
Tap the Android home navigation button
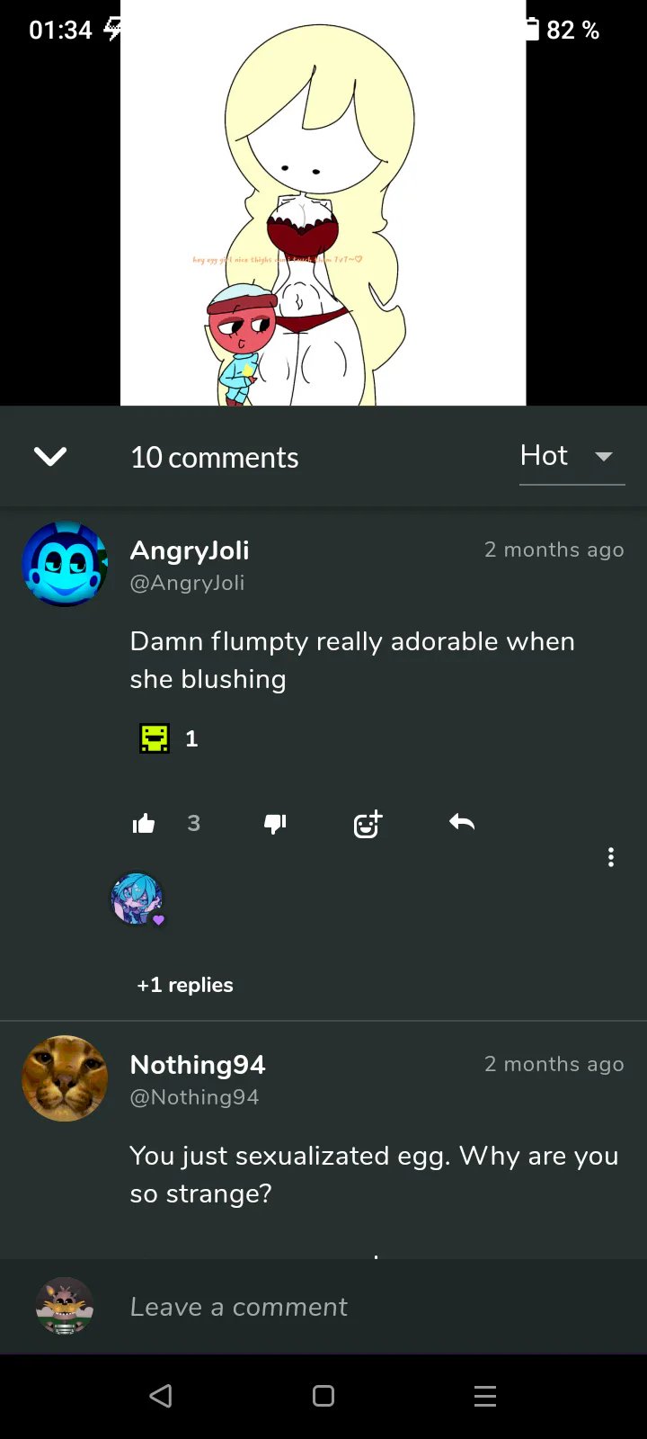tap(323, 1396)
